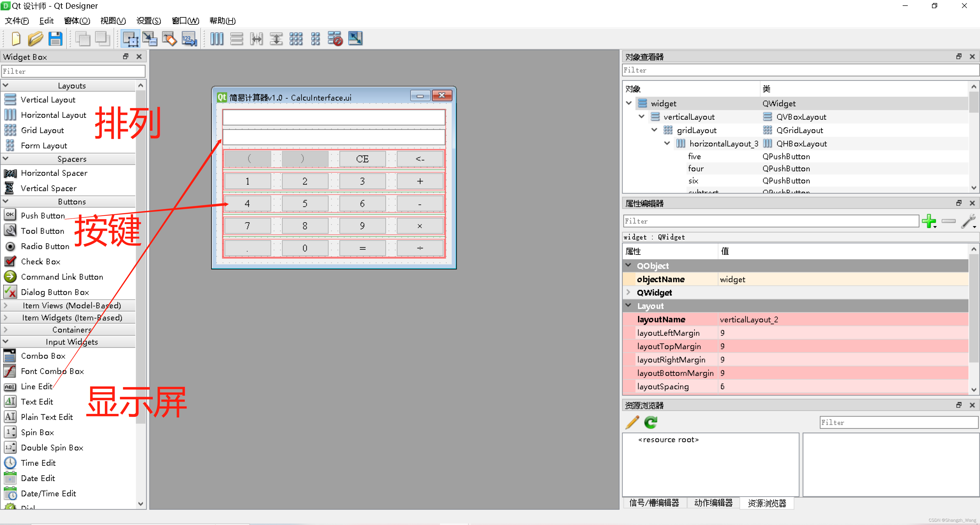Select horizontalLayout_3 in object inspector
This screenshot has width=980, height=525.
723,143
